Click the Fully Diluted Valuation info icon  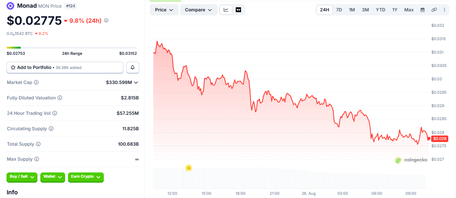[x=59, y=98]
